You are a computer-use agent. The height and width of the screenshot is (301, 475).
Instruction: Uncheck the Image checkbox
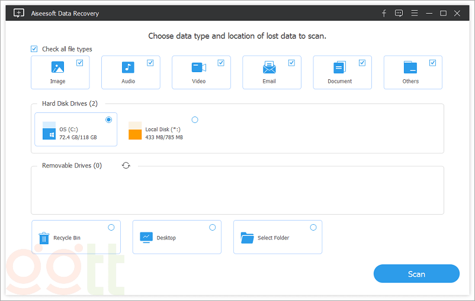click(80, 63)
